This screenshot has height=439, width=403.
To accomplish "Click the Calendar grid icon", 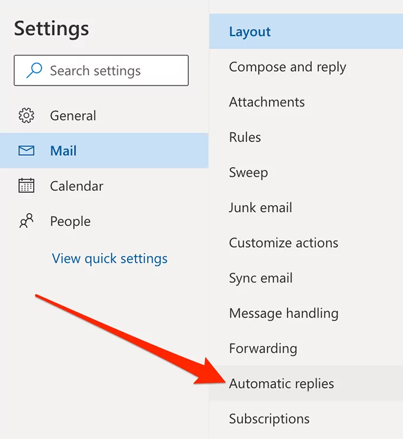I will (26, 185).
